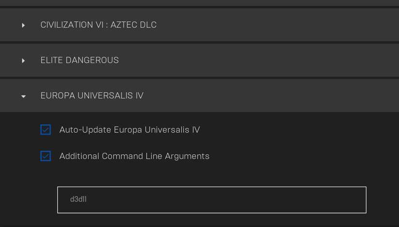Click blank space in Europa Universalis IV header

(271, 96)
